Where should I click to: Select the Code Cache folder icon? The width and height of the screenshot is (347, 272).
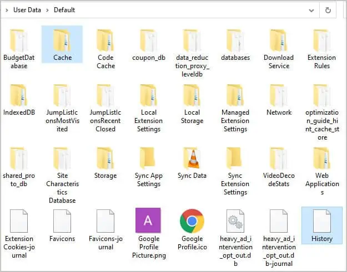pos(105,40)
